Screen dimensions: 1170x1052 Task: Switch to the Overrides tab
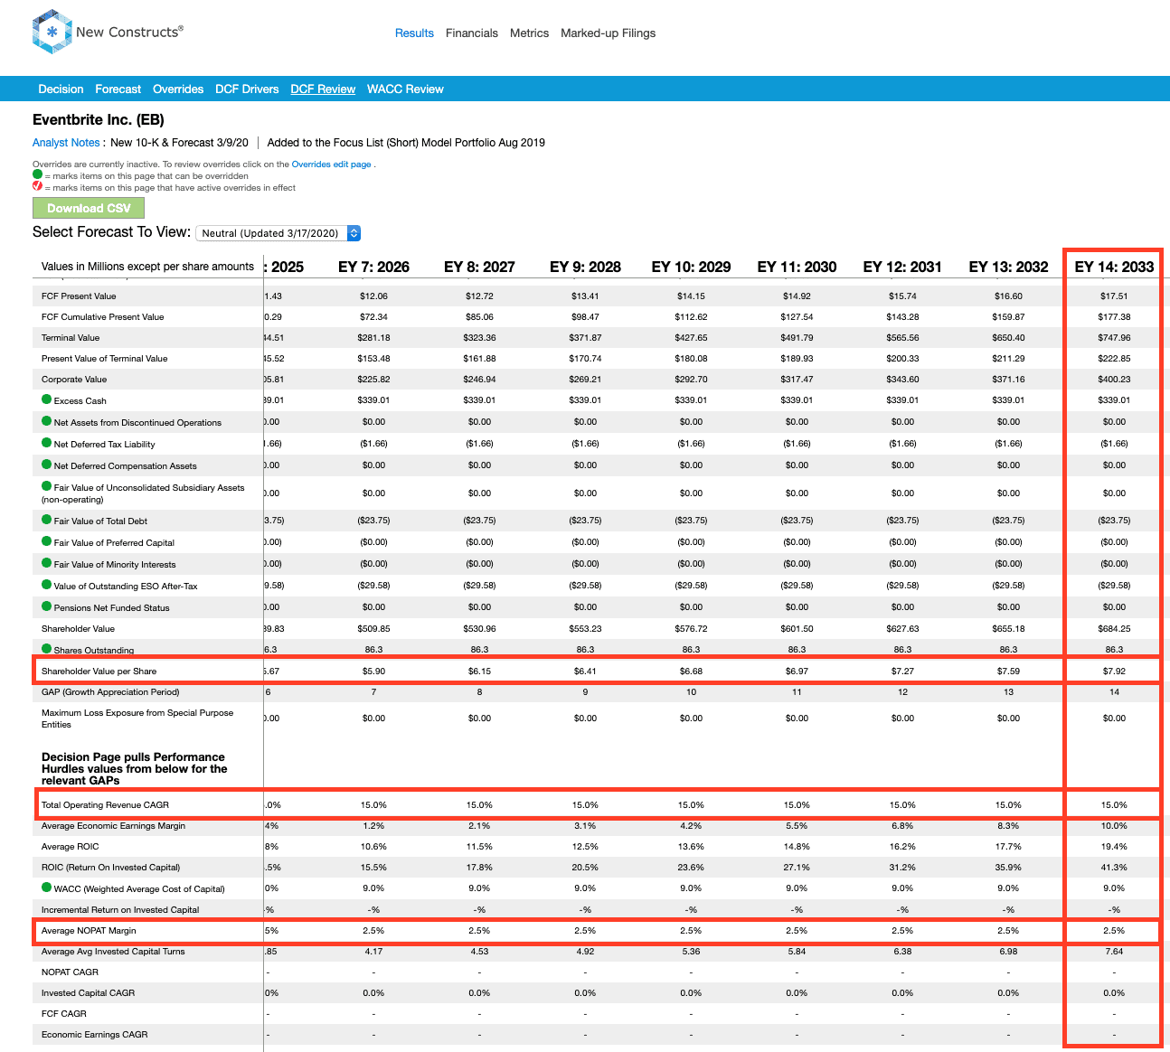(178, 89)
